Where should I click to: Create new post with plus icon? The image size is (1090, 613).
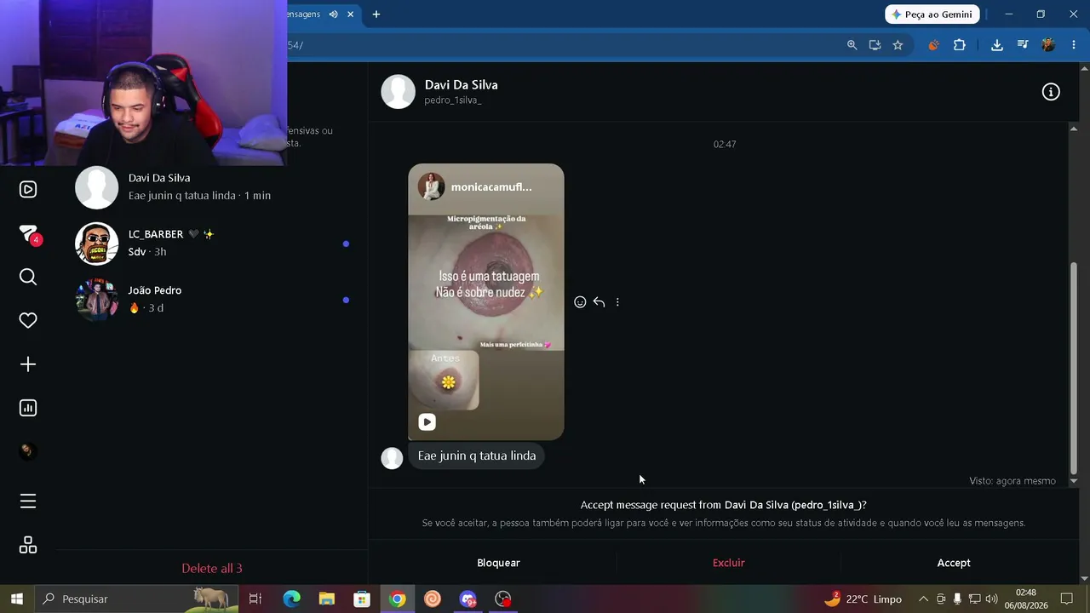click(28, 364)
